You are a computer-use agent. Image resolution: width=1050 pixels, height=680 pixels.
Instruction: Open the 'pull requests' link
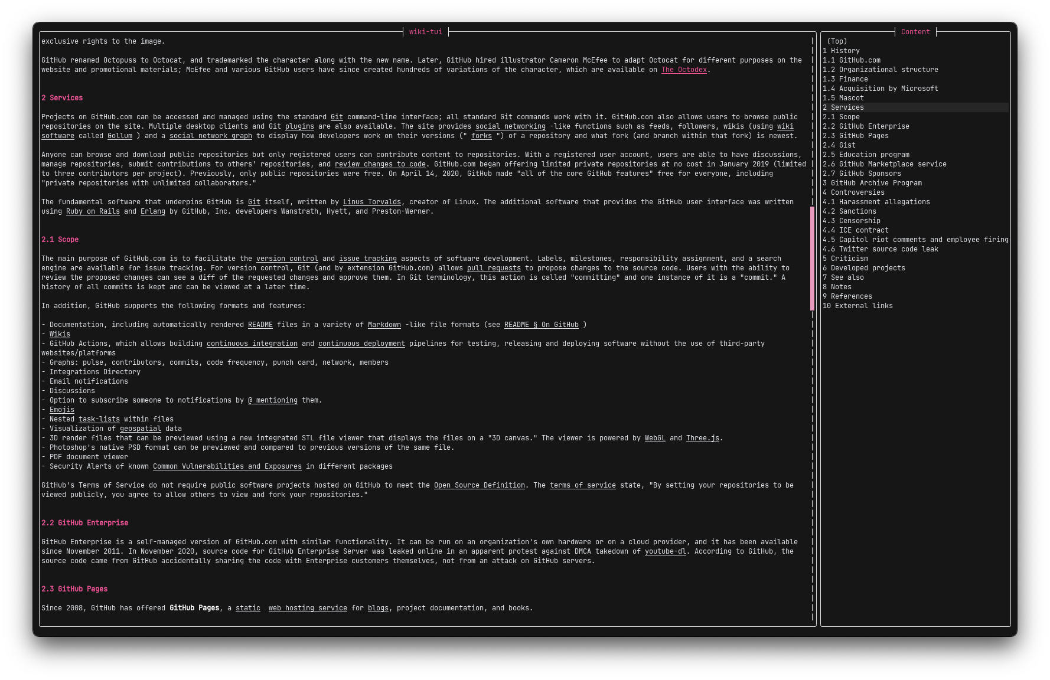tap(494, 268)
